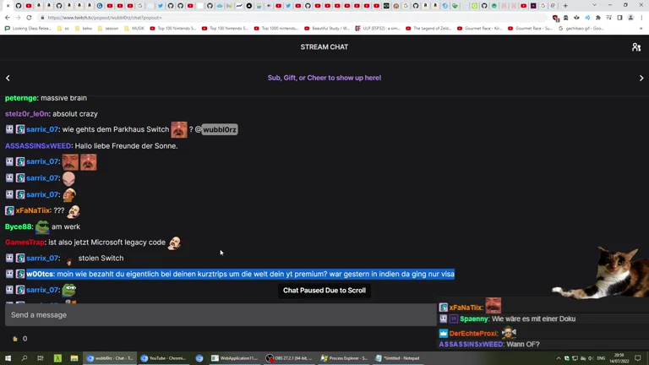Viewport: 649px width, 365px height.
Task: Open the Windows Start menu
Action: (x=8, y=358)
